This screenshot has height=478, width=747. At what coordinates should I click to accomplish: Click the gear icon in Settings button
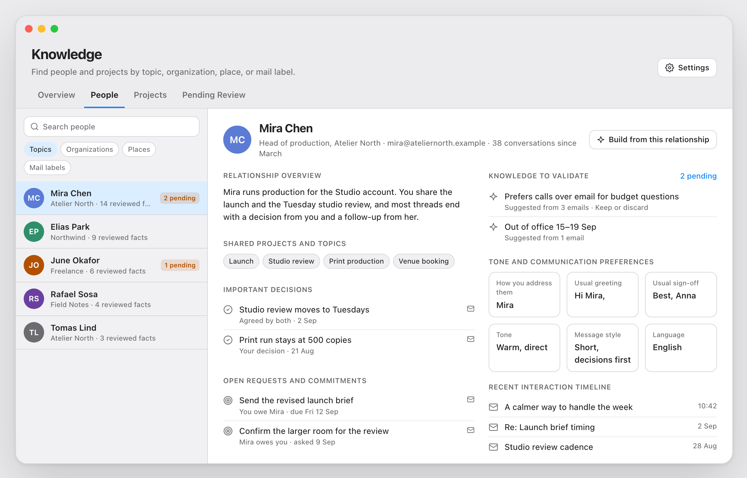click(669, 68)
